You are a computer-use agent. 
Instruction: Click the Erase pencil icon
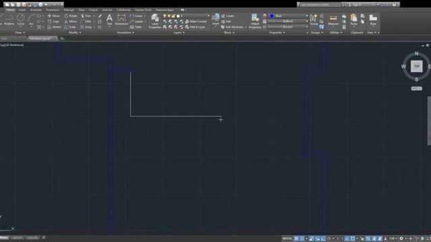(x=100, y=16)
